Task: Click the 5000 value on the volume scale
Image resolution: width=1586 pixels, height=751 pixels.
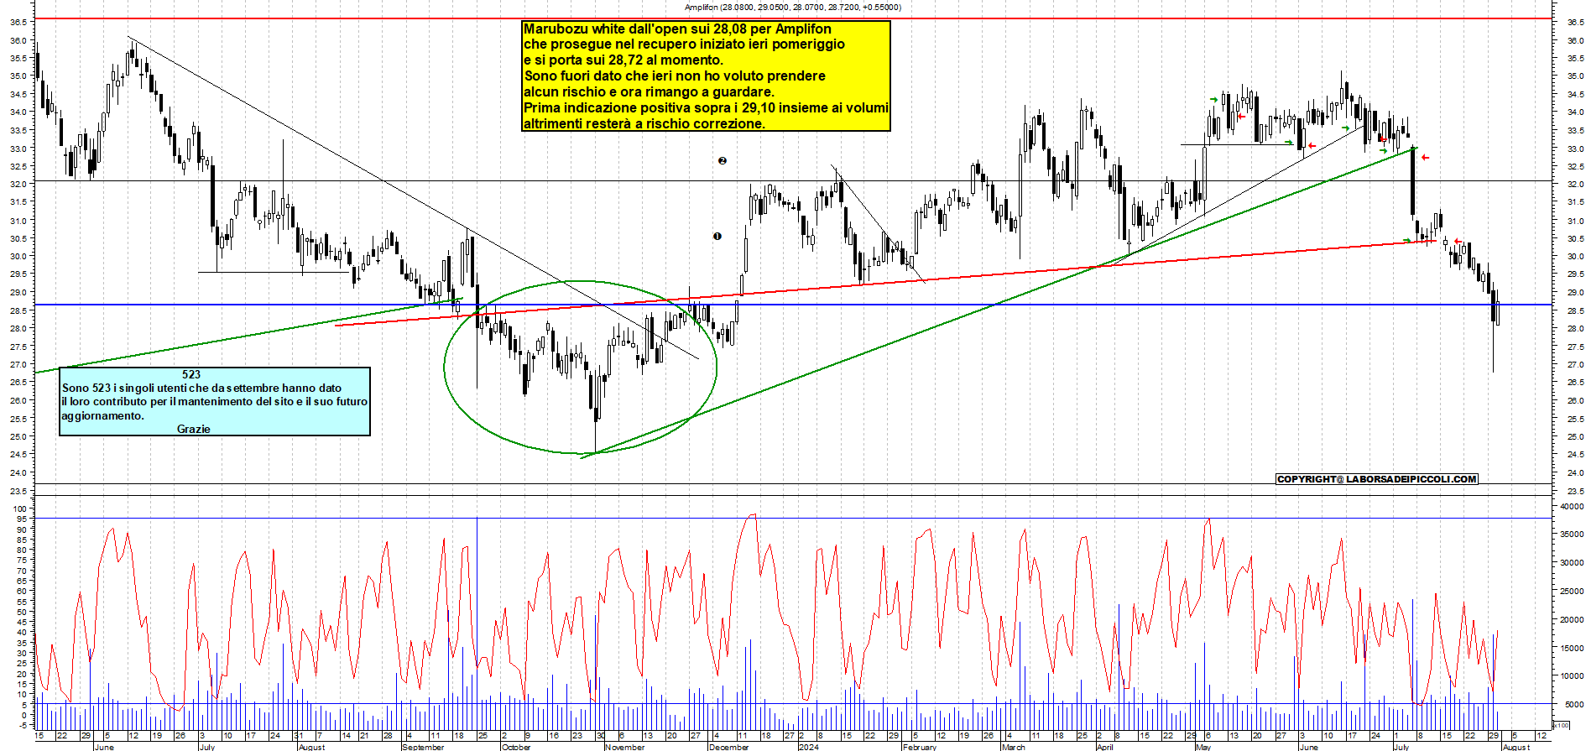Action: 1574,705
